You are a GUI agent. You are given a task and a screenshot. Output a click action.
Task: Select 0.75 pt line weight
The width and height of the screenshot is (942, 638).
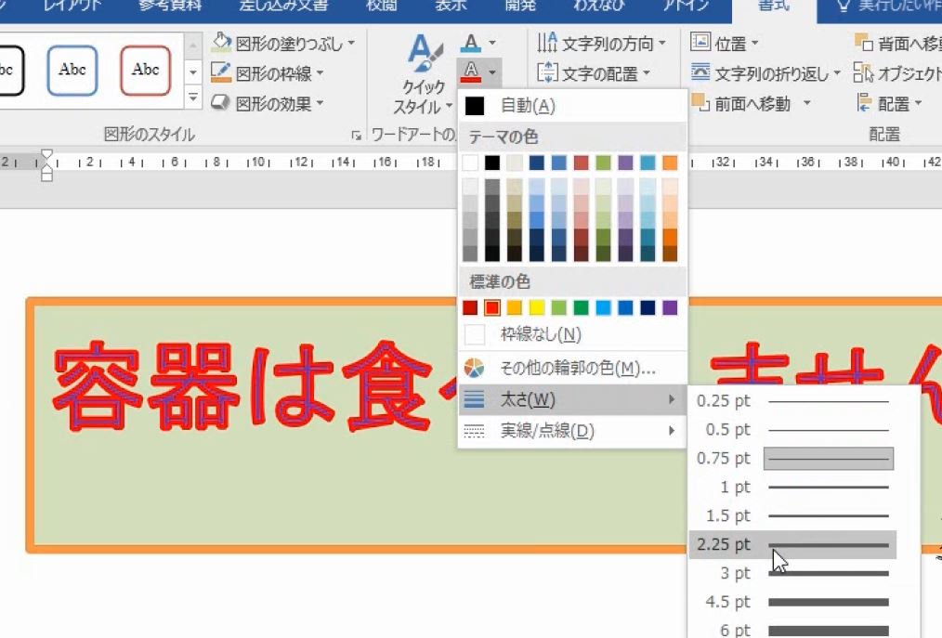coord(793,459)
